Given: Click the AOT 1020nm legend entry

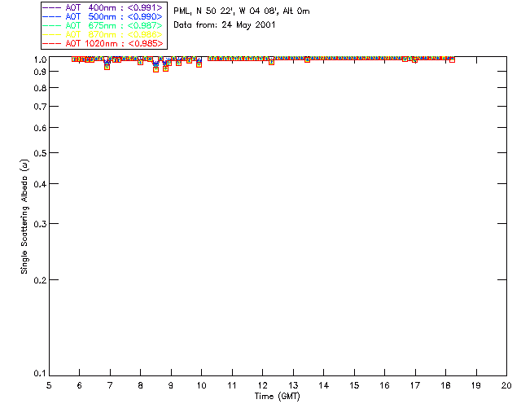Looking at the screenshot, I should click(103, 43).
